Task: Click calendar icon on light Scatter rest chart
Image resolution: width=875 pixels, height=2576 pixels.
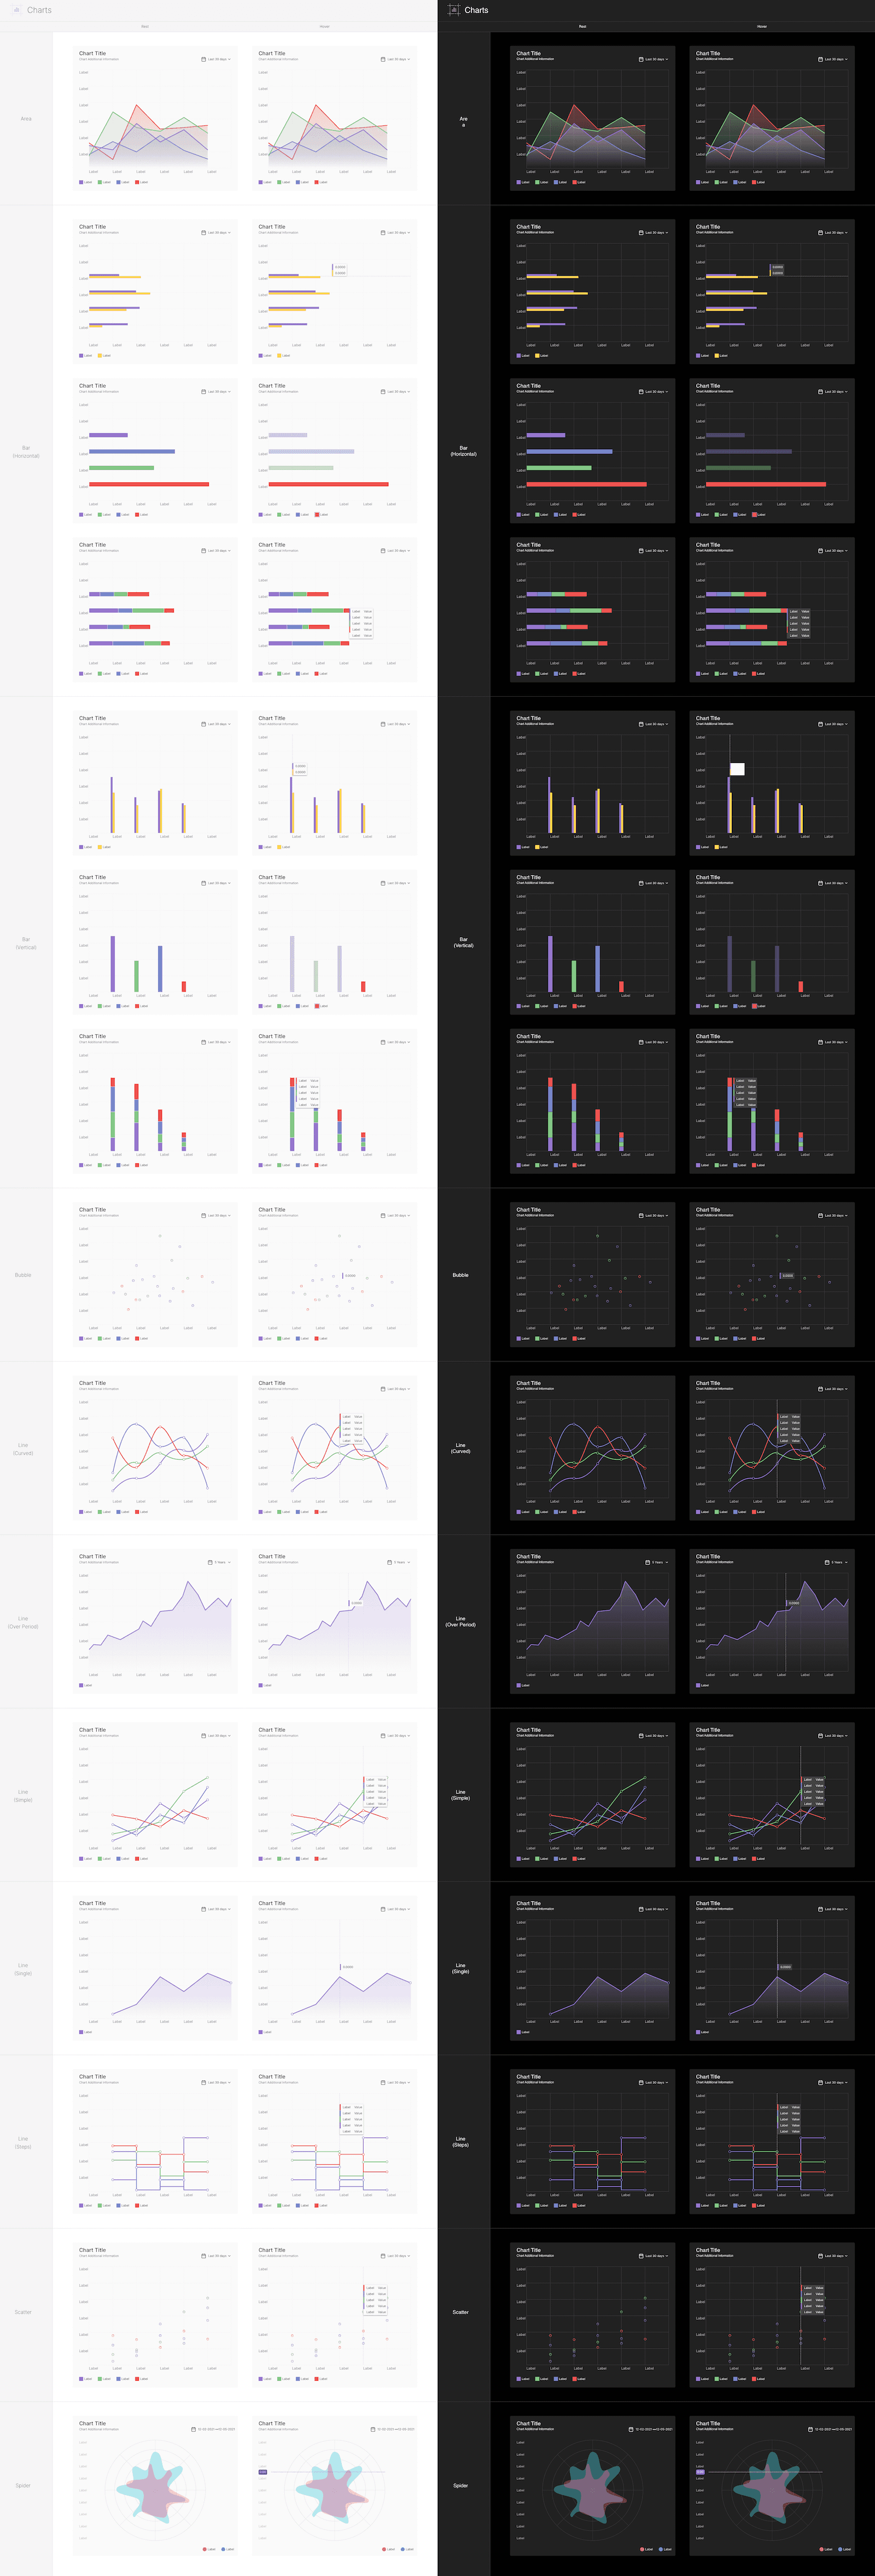Action: click(204, 2256)
